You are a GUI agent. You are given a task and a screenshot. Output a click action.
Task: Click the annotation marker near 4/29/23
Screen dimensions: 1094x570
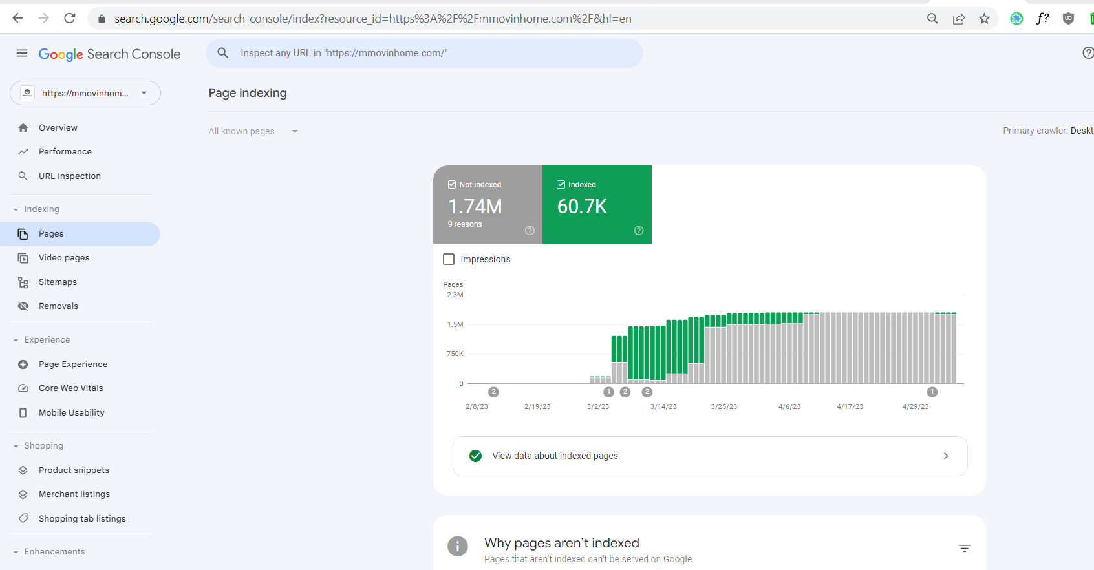pyautogui.click(x=932, y=392)
